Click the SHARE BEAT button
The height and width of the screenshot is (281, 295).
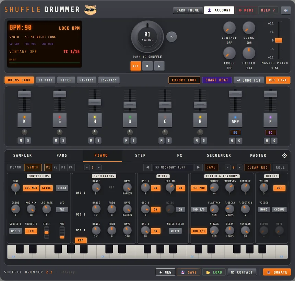click(217, 80)
